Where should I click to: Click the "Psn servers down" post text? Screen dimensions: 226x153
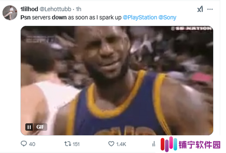coord(43,18)
